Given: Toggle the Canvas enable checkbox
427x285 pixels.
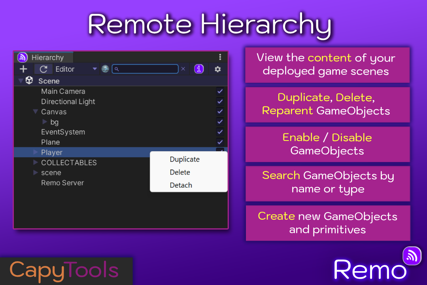Looking at the screenshot, I should click(220, 112).
